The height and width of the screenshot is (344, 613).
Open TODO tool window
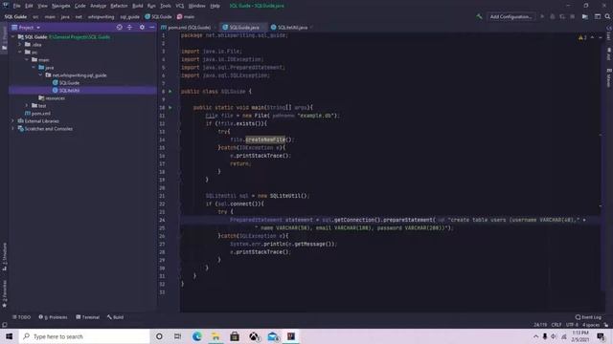(x=21, y=317)
